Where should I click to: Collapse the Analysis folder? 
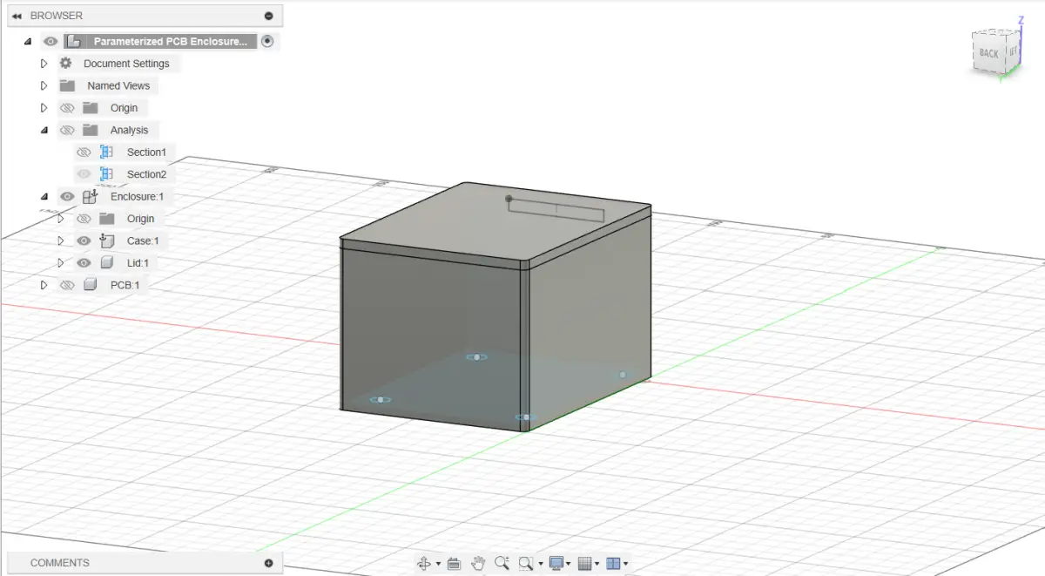point(44,130)
